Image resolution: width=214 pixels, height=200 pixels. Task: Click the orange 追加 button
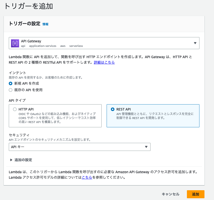(196, 194)
